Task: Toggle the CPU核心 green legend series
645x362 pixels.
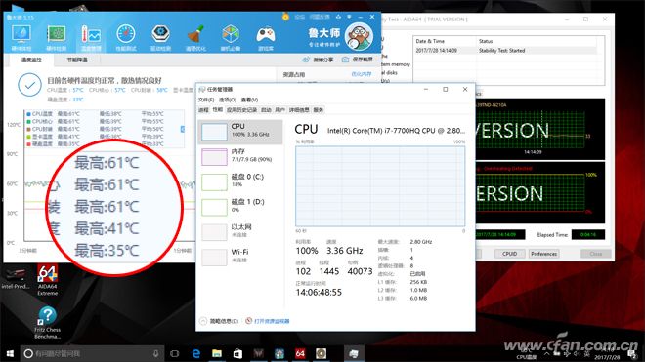Action: point(39,121)
